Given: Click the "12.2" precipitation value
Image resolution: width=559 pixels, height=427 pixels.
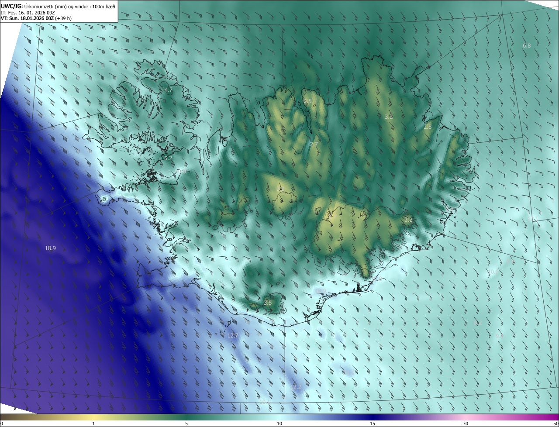Looking at the screenshot, I should tap(296, 387).
